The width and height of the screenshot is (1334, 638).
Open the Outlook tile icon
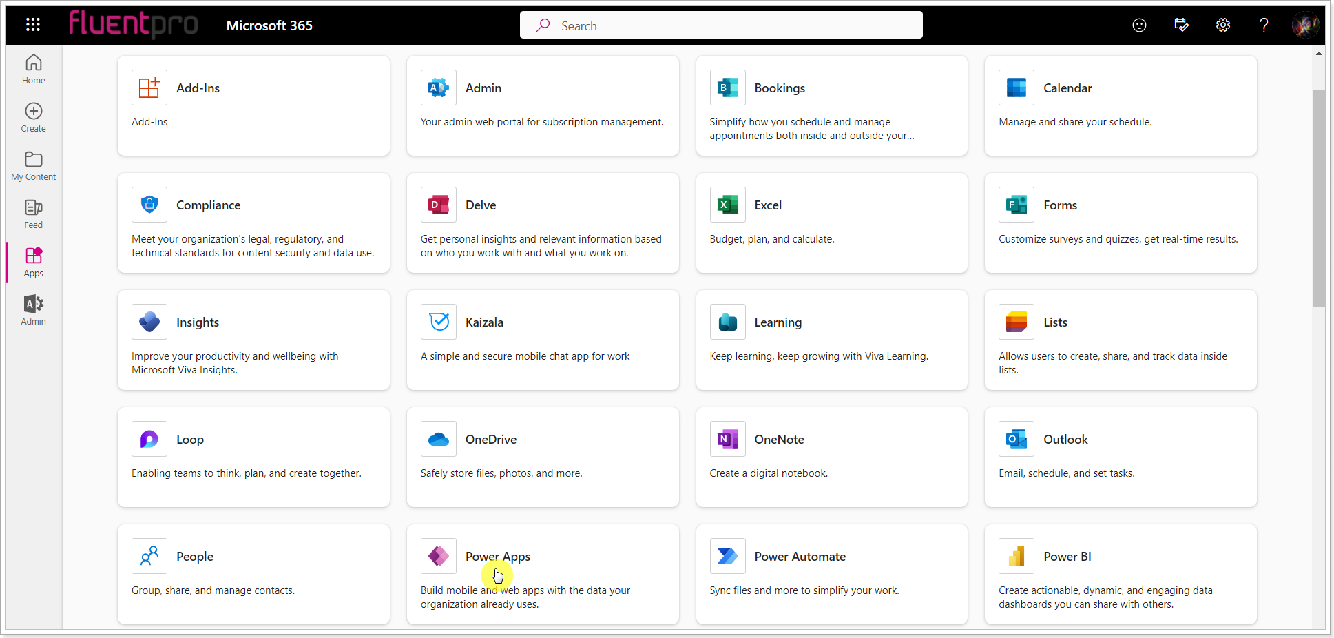click(1016, 439)
